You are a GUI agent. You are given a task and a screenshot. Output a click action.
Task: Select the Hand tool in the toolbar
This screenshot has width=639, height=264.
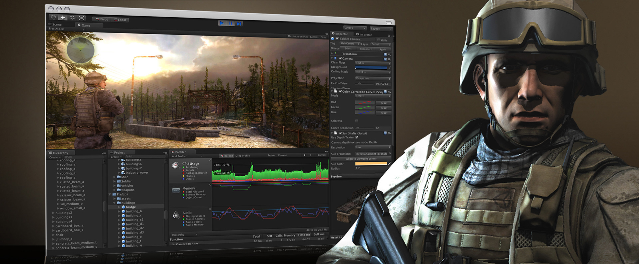(x=53, y=17)
